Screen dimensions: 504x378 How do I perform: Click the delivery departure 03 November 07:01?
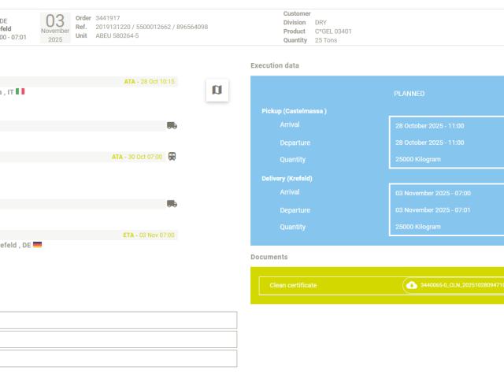(x=432, y=210)
